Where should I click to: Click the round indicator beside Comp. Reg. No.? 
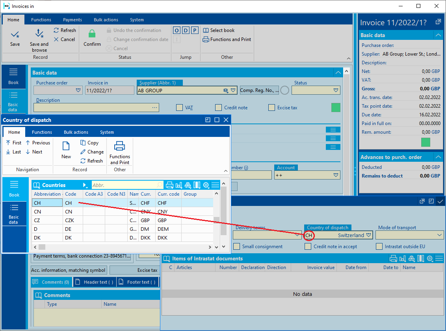coord(285,90)
